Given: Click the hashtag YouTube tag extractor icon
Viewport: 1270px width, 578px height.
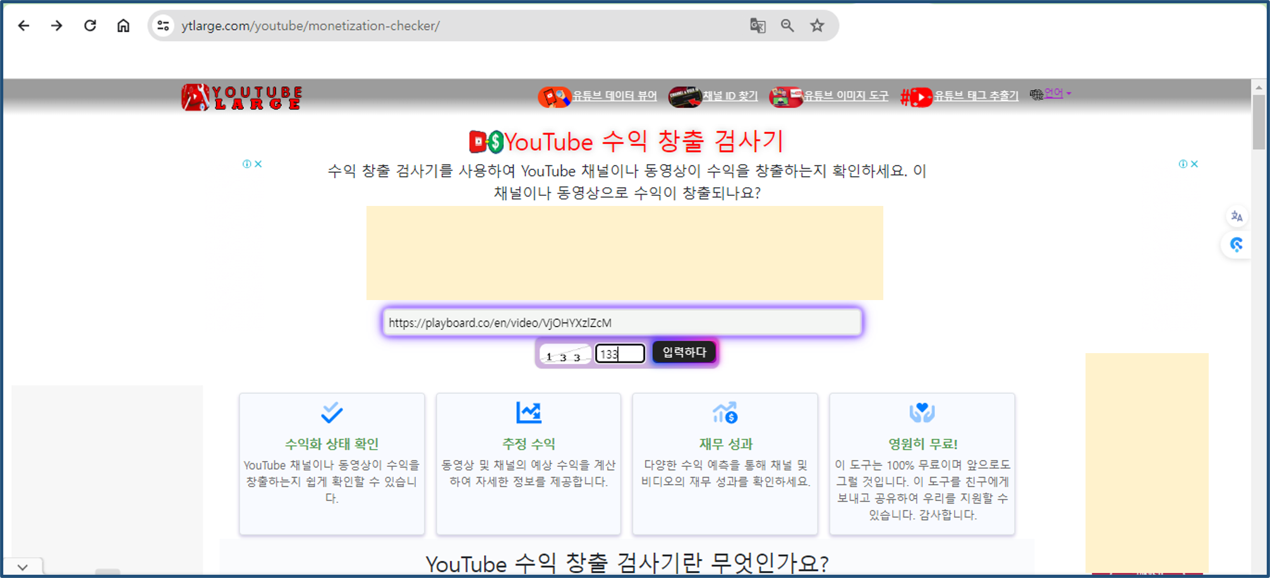Looking at the screenshot, I should coord(916,97).
